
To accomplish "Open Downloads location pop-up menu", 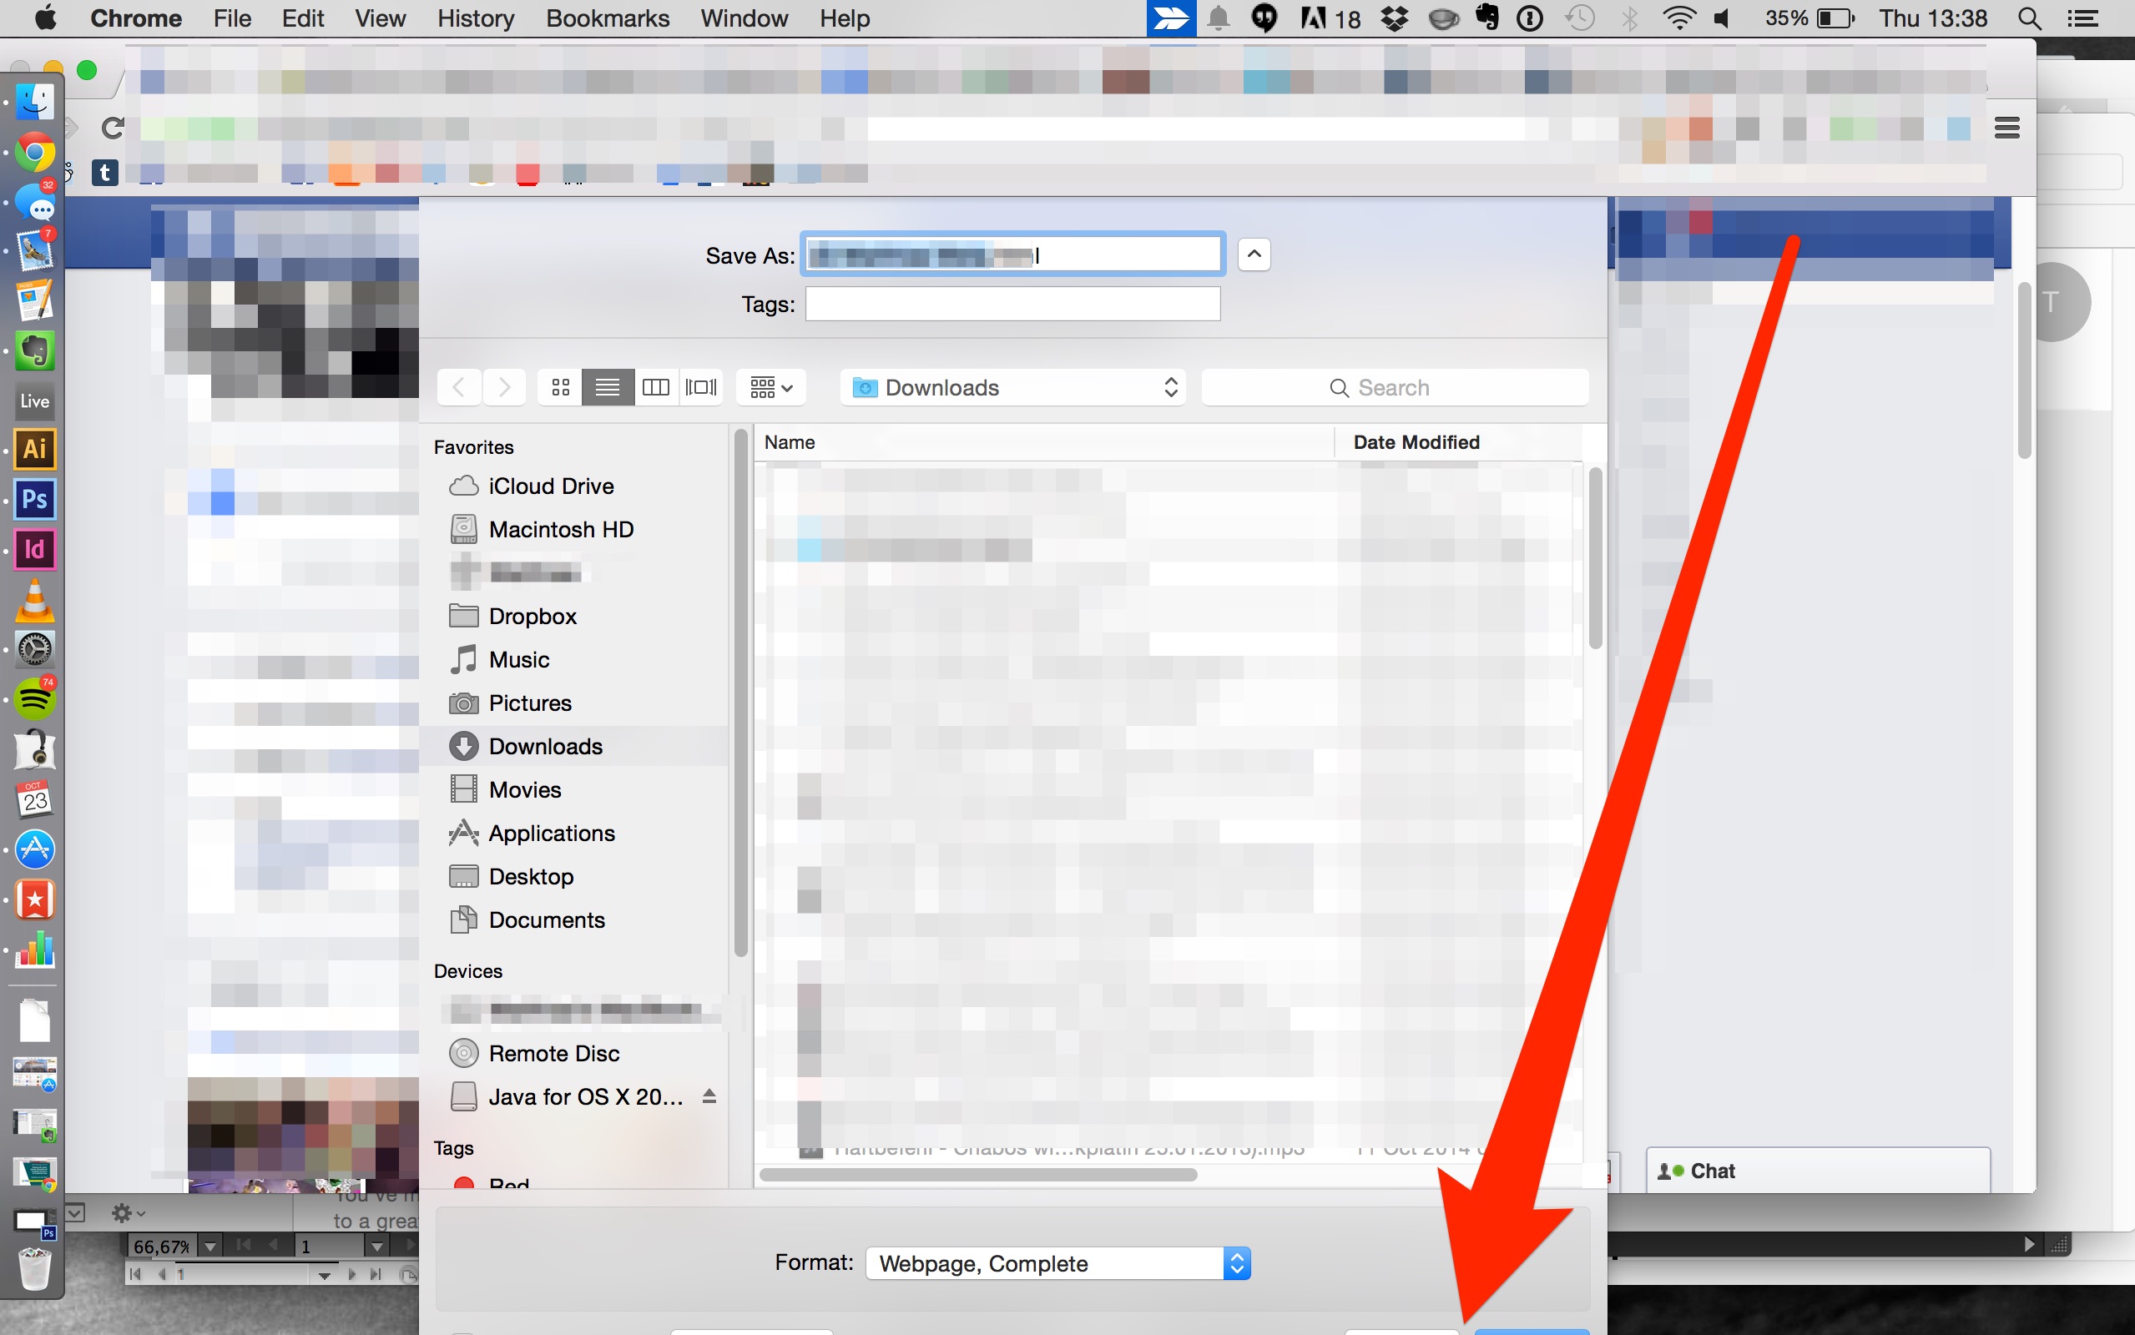I will point(1012,386).
